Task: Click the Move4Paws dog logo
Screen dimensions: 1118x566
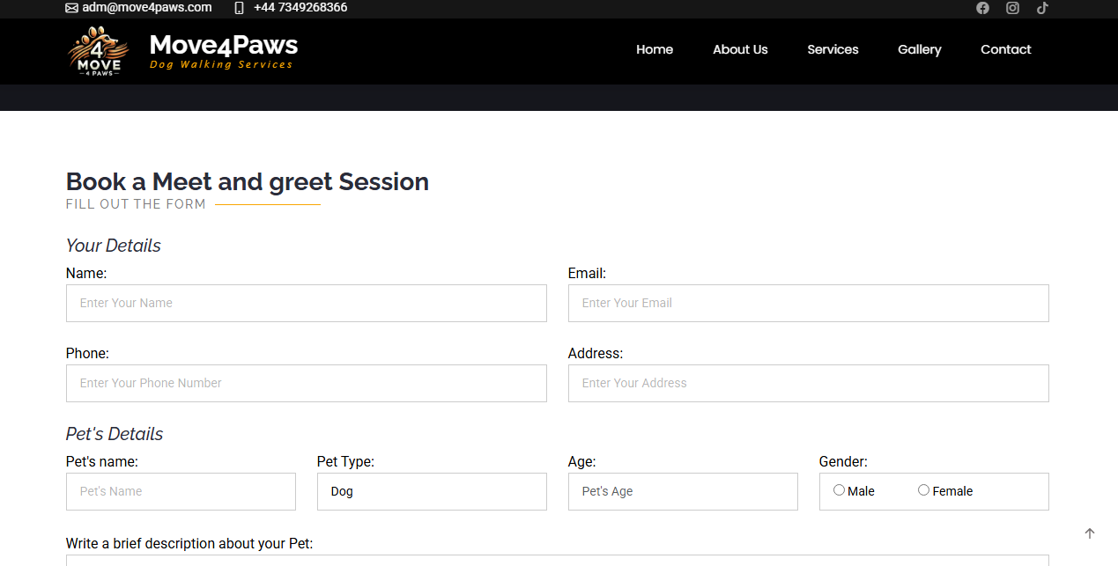Action: (98, 51)
